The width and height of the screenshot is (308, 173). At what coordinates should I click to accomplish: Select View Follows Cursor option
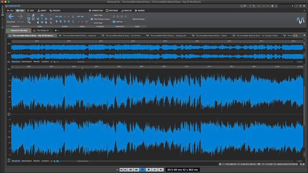tap(100, 19)
